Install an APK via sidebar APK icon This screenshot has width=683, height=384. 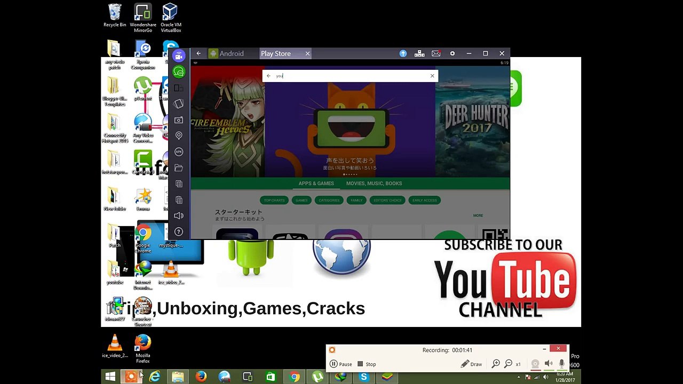tap(179, 152)
